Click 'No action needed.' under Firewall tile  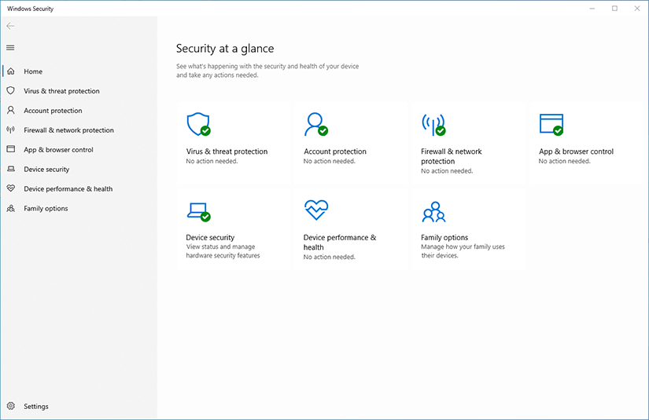[x=447, y=171]
